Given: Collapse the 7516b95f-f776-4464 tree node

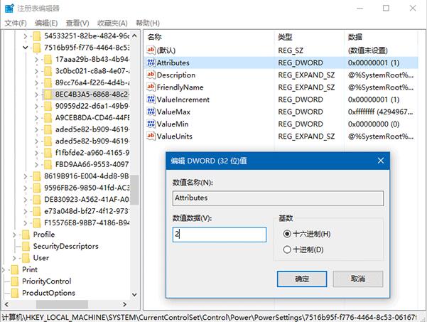Looking at the screenshot, I should click(26, 48).
